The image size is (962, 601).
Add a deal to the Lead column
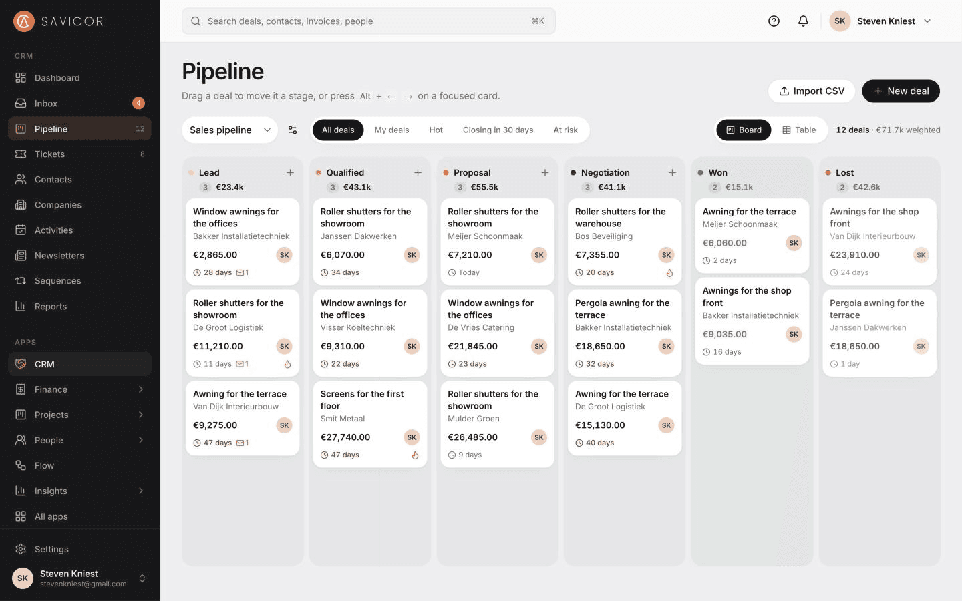pos(290,173)
